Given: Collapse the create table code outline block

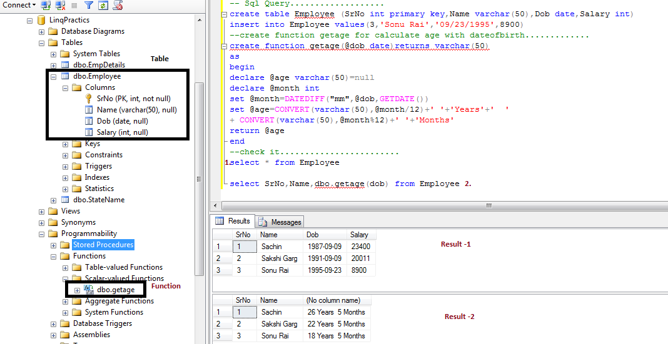Looking at the screenshot, I should coord(225,14).
